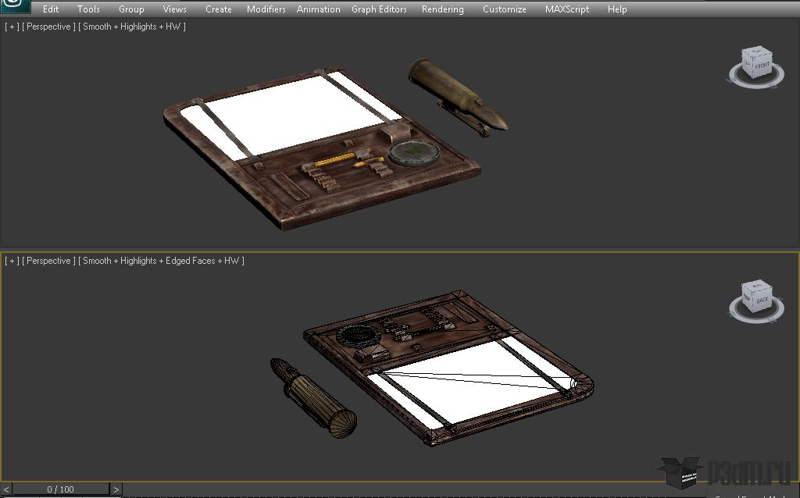Open top viewport Smooth + Highlights shading menu

[132, 27]
